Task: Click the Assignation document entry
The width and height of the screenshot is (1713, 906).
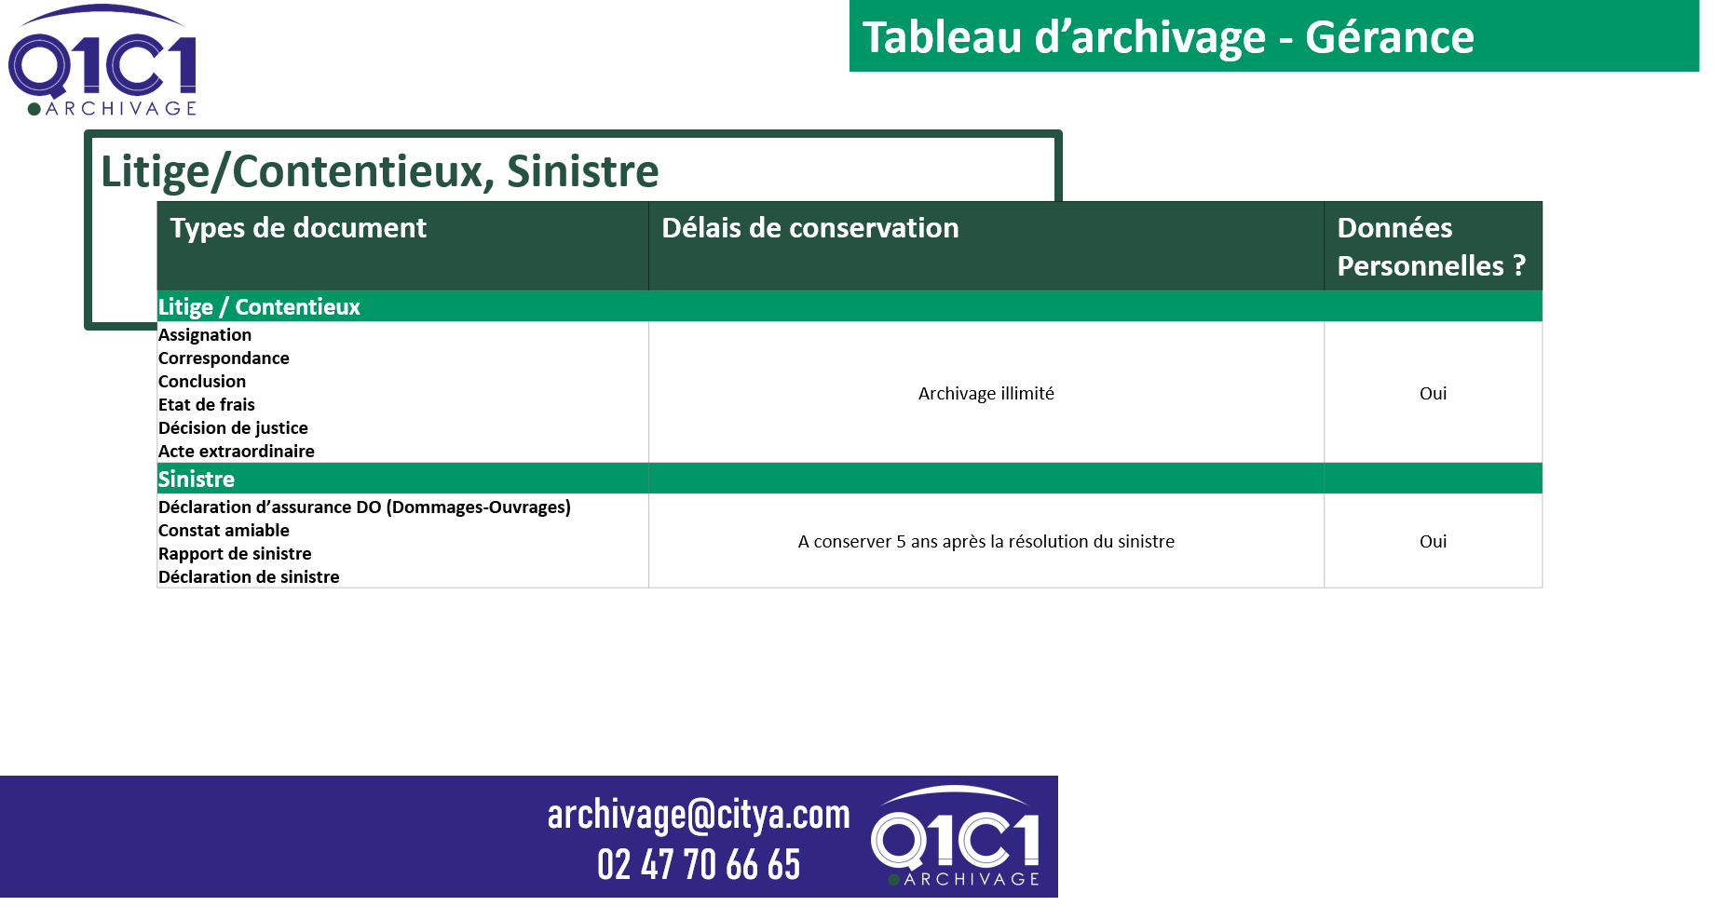Action: tap(205, 335)
